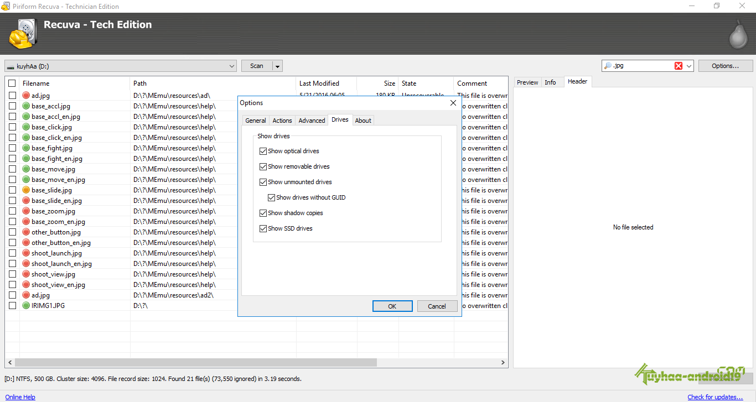Select the base_move_en.jpg file name
This screenshot has width=756, height=402.
[58, 180]
